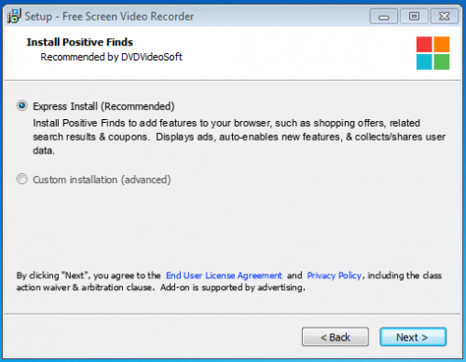Choose the Custom installation radio button
Viewport: 466px width, 362px height.
pyautogui.click(x=22, y=179)
